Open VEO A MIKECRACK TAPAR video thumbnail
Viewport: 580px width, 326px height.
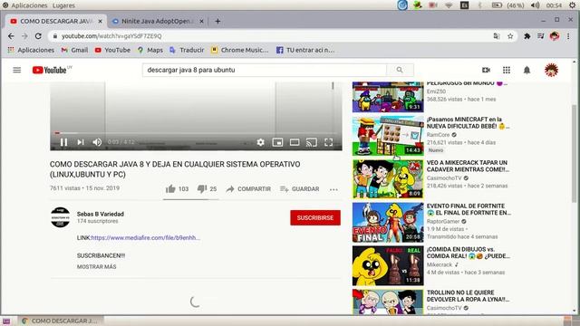388,179
